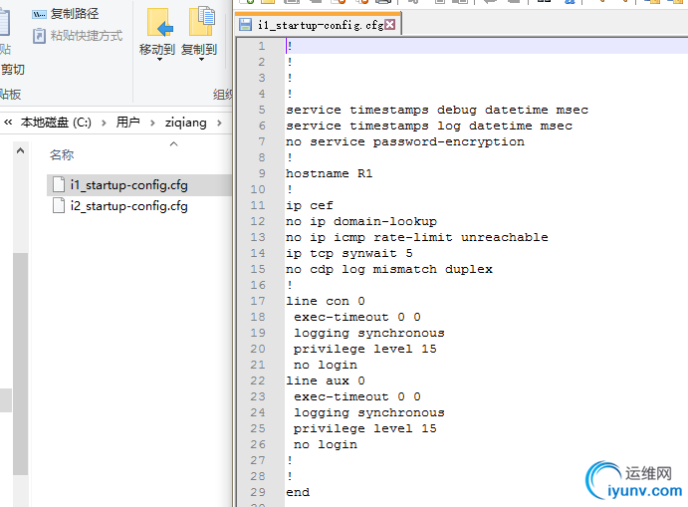Close the i1_startup-config.cfg editor tab
The image size is (688, 507).
389,25
